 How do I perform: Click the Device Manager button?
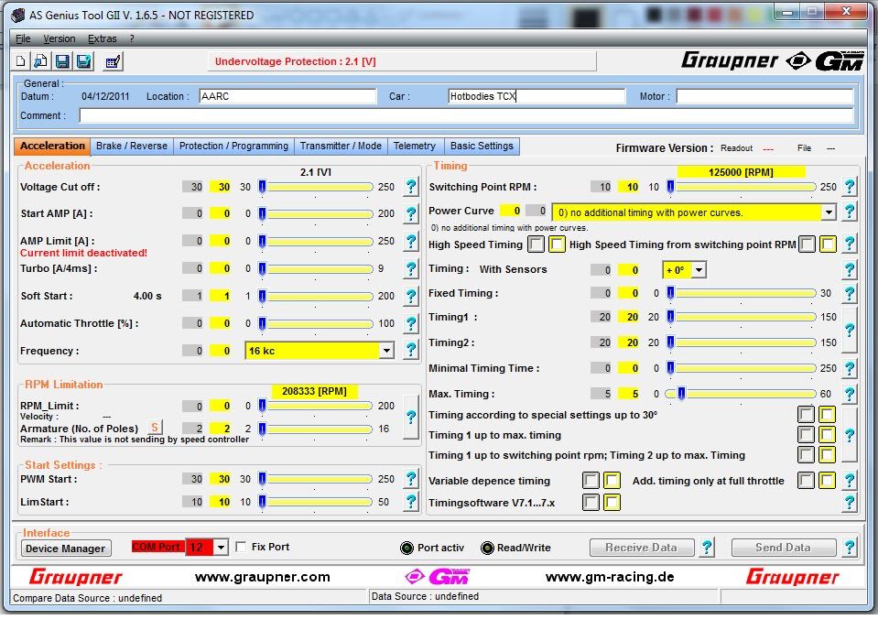click(x=66, y=549)
